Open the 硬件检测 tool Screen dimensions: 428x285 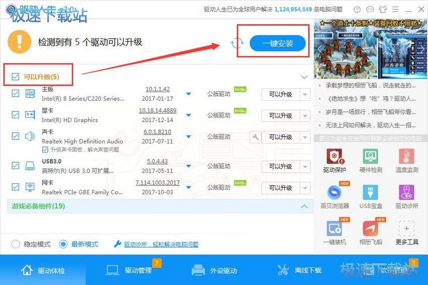pos(371,161)
